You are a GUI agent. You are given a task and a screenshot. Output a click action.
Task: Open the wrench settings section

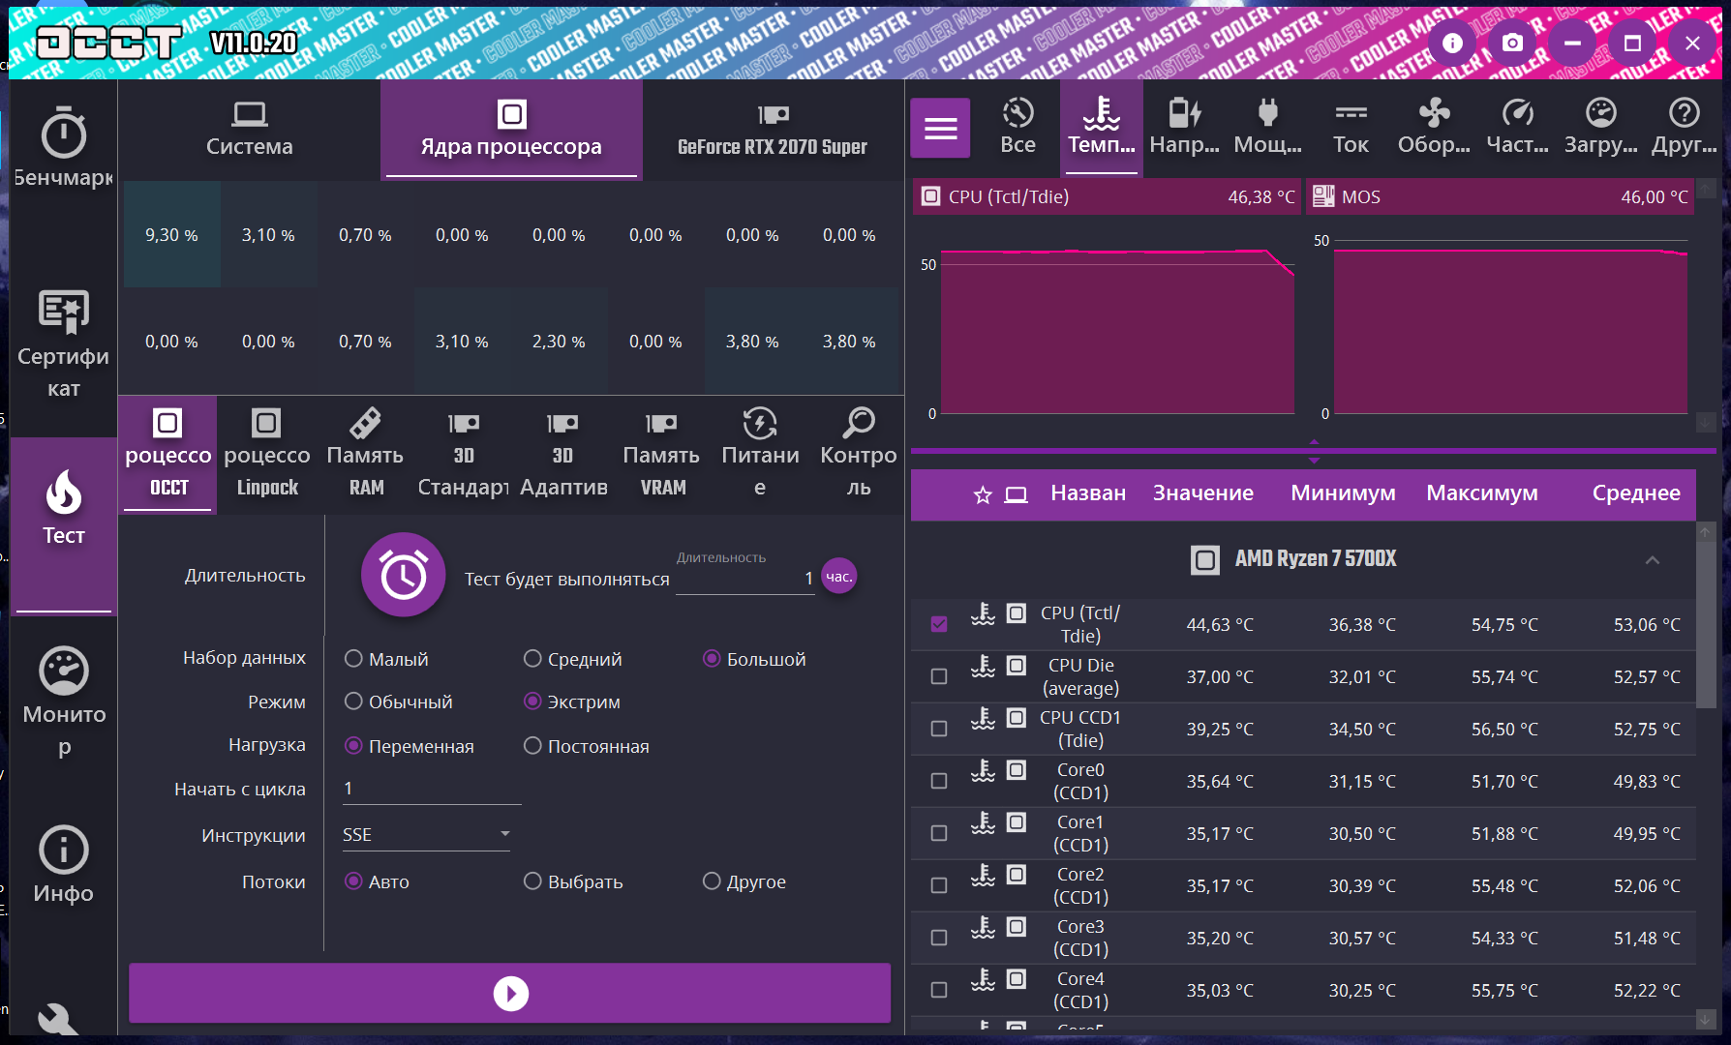(58, 1019)
